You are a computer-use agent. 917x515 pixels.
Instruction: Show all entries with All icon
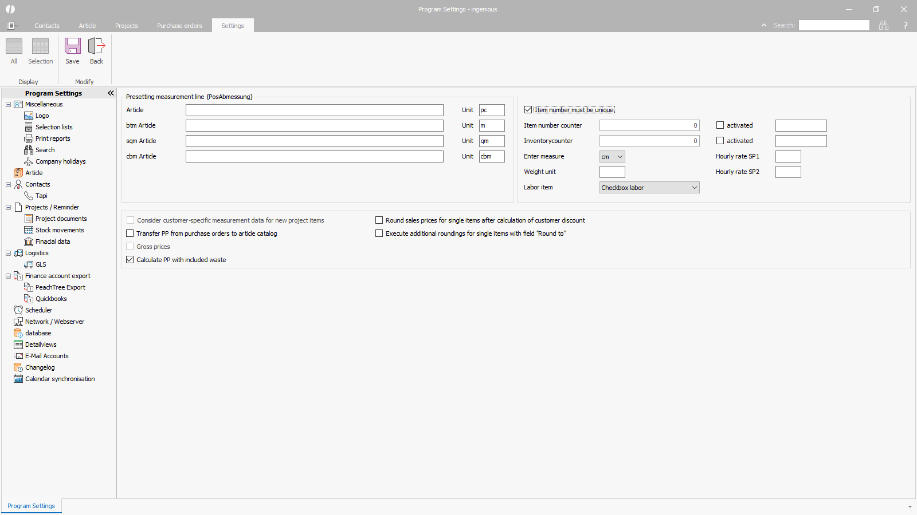(x=14, y=50)
